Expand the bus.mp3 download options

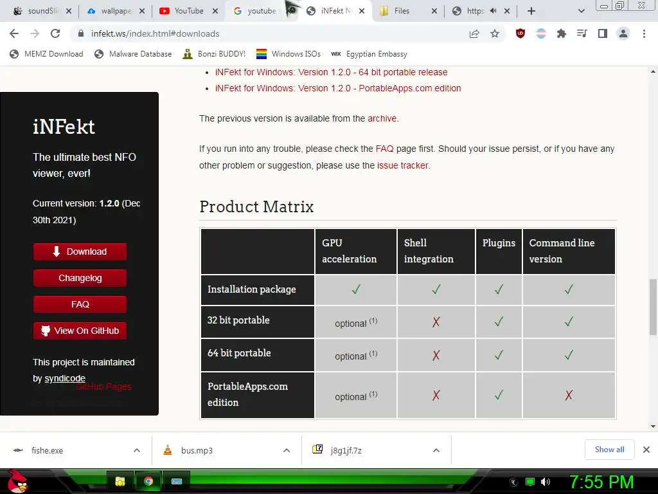click(x=287, y=450)
